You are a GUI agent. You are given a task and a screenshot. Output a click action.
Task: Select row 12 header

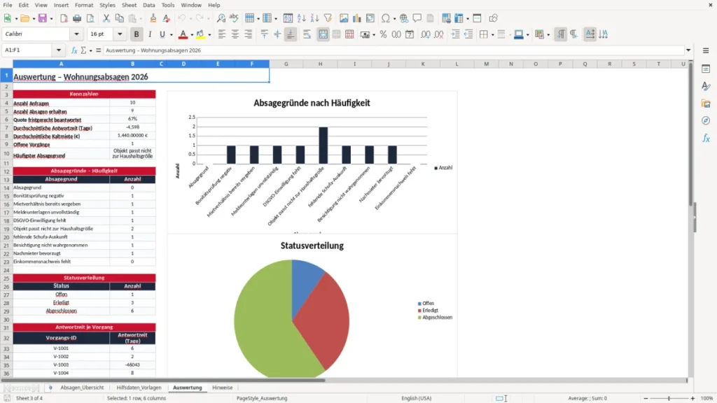[x=6, y=171]
